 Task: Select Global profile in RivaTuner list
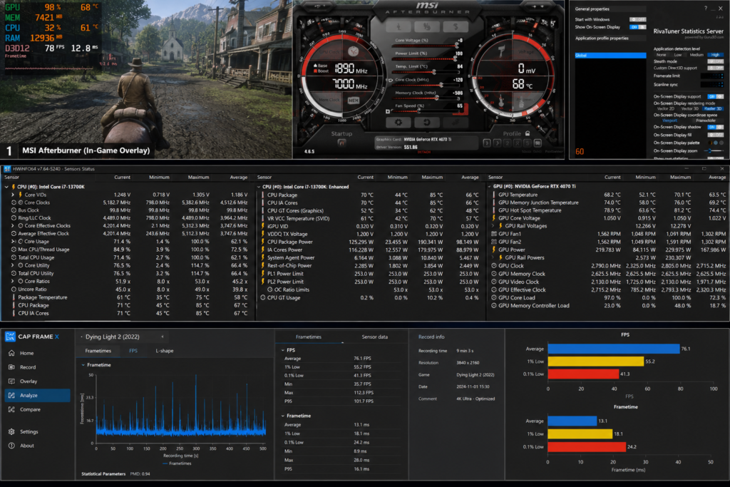(610, 56)
